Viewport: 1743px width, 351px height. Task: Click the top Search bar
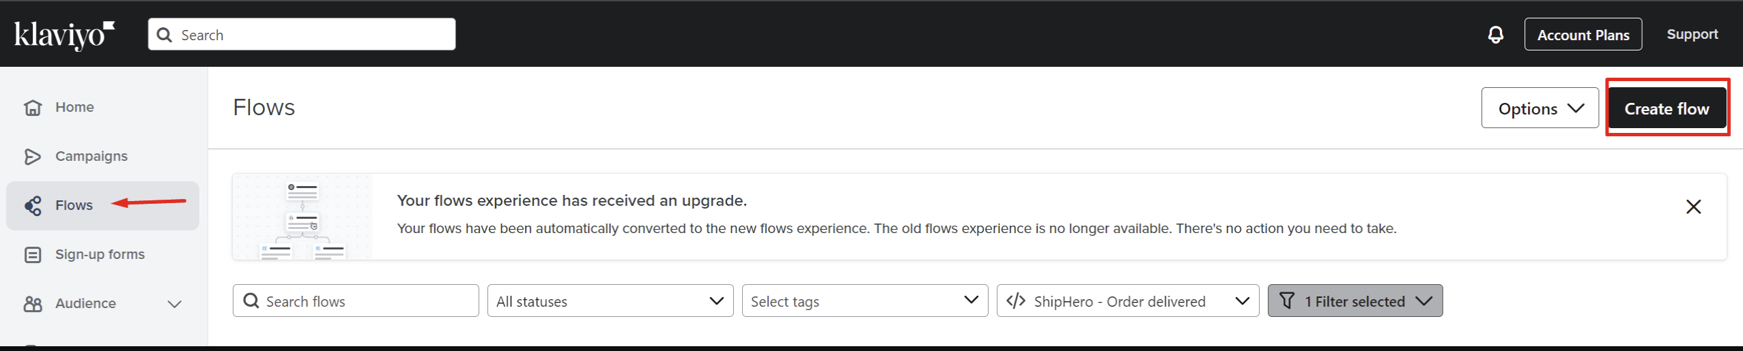point(302,34)
